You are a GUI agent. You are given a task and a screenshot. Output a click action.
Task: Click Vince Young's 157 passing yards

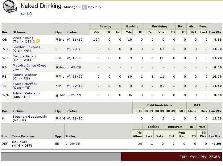coord(96,40)
